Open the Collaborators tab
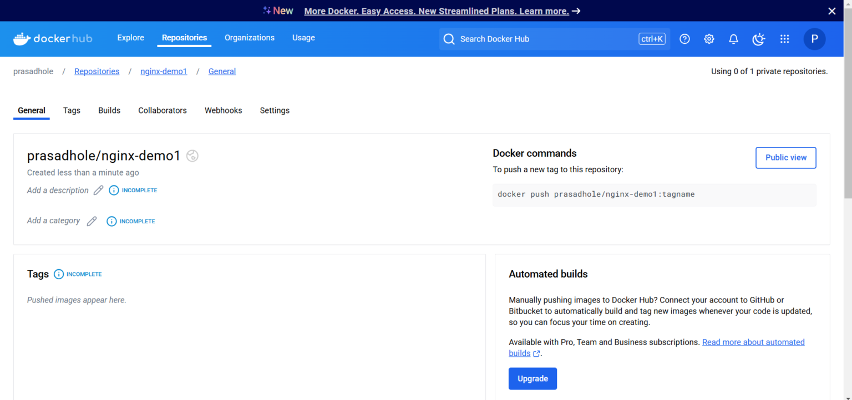This screenshot has height=400, width=852. tap(162, 111)
